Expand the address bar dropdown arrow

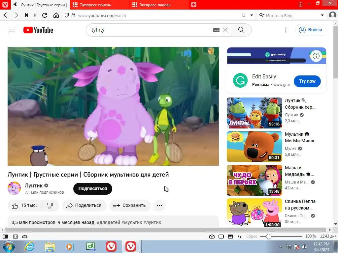252,15
